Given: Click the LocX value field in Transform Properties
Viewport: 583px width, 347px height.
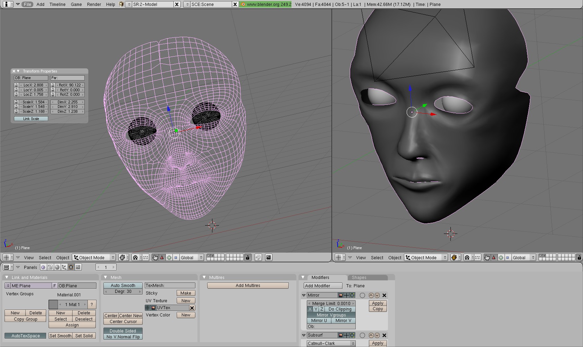Looking at the screenshot, I should [33, 85].
